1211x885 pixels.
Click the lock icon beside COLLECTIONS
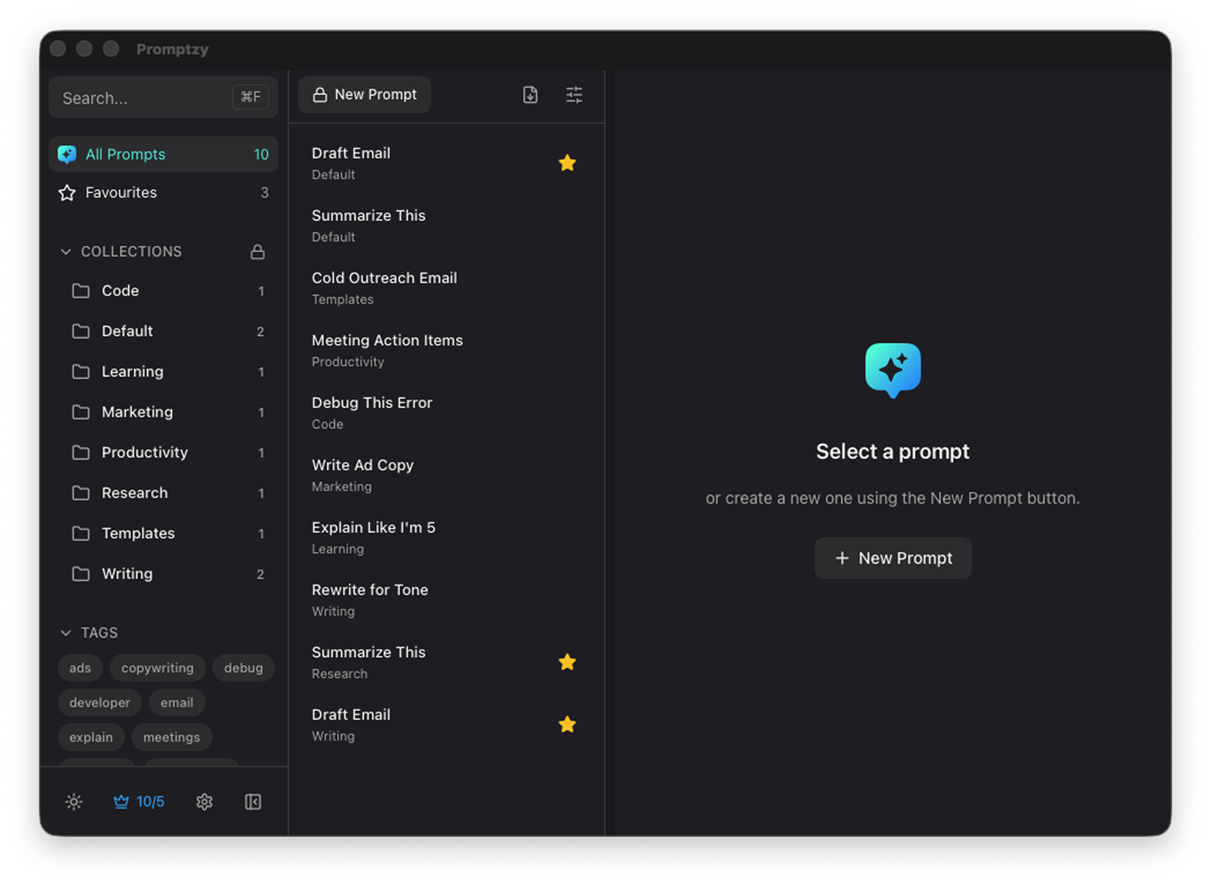tap(258, 251)
